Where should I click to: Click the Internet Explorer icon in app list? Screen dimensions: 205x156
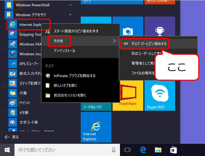point(13,24)
